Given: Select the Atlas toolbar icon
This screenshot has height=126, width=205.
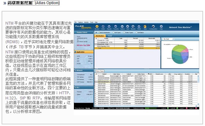Looking at the screenshot, I should click(x=145, y=27).
